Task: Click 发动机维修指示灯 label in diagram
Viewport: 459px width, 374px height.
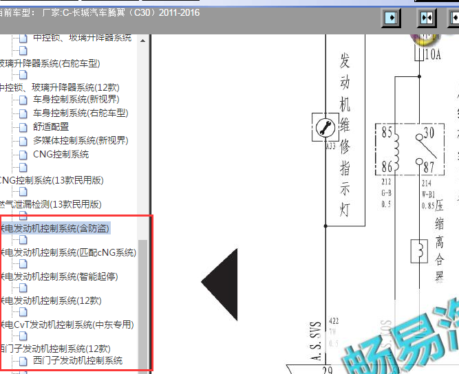Action: 345,135
